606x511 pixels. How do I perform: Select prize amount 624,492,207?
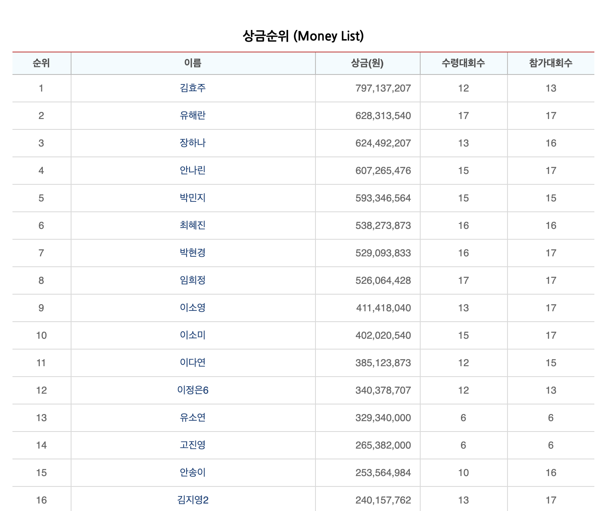click(x=383, y=143)
